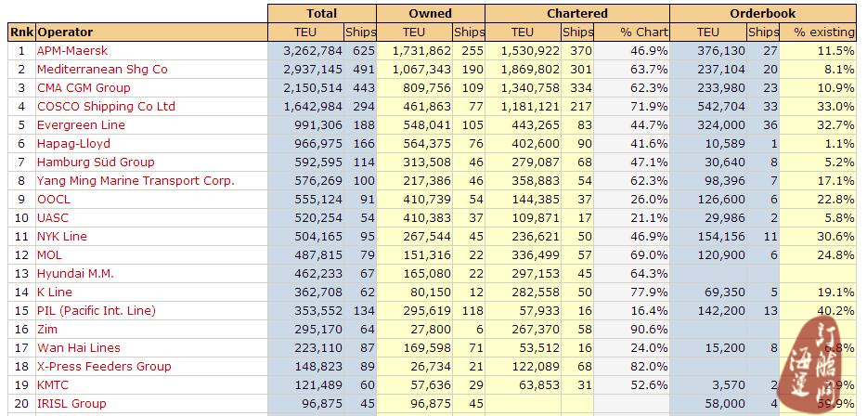Viewport: 867px width, 416px height.
Task: Open the Hapag-Lloyd operator link
Action: click(x=73, y=144)
